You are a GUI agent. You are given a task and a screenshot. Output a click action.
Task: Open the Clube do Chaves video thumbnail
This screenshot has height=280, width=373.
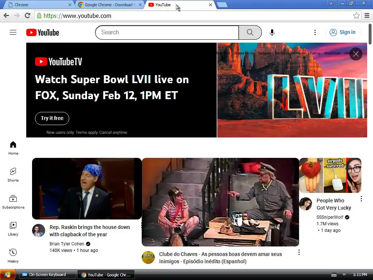pos(220,202)
